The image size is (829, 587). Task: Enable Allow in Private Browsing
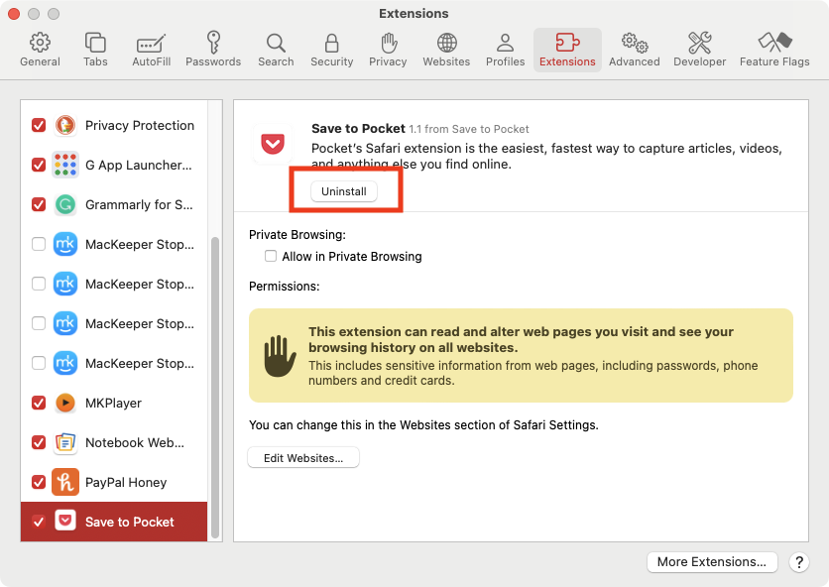271,256
